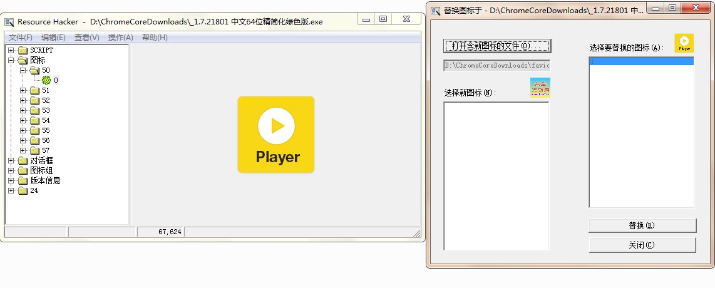Expand the SCRIPT tree node

11,50
